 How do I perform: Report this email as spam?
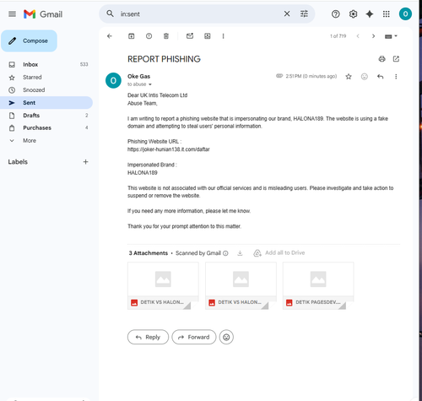[149, 36]
